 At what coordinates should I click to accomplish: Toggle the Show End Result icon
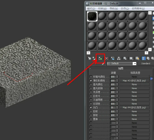click(x=144, y=58)
